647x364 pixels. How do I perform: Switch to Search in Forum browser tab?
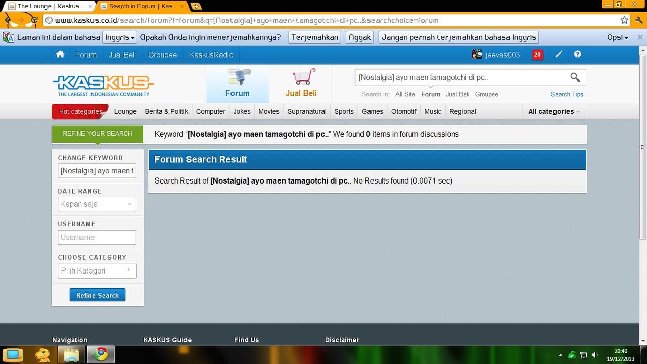143,6
